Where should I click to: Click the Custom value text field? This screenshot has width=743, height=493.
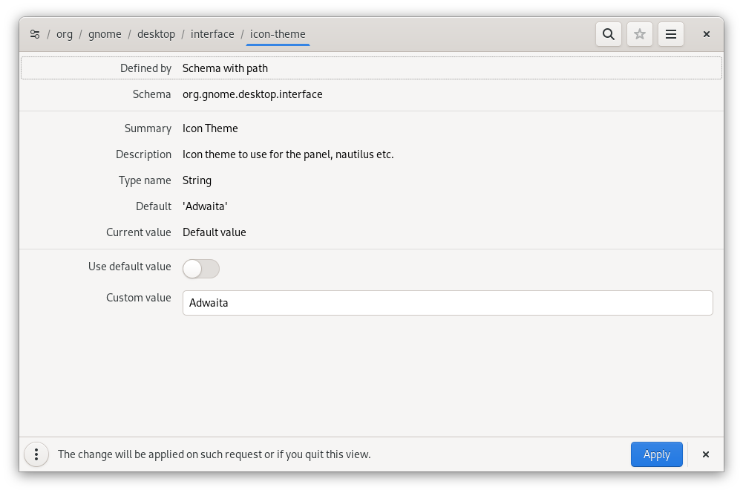tap(447, 303)
